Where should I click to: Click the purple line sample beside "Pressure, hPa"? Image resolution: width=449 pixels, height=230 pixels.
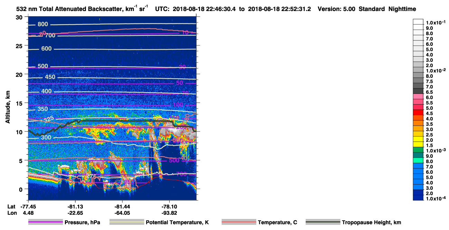tap(46, 222)
